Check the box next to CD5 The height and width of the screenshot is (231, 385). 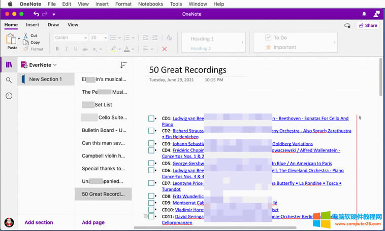151,164
